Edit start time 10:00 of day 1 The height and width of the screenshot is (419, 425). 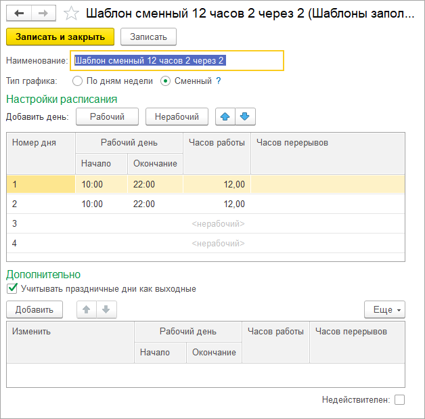tap(102, 184)
